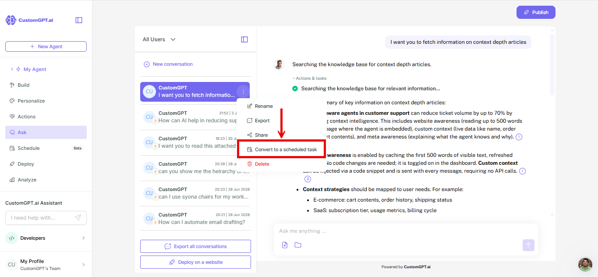Image resolution: width=598 pixels, height=277 pixels.
Task: Click the Deploy rocket icon in the sidebar
Action: pos(12,164)
